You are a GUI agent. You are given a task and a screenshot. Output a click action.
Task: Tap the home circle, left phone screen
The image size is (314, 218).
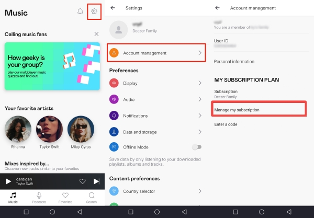point(52,212)
